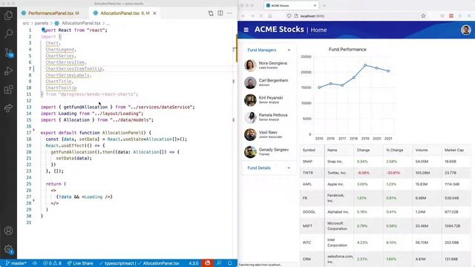Go back in the browser
Viewport: 475px width, 267px height.
pyautogui.click(x=243, y=16)
